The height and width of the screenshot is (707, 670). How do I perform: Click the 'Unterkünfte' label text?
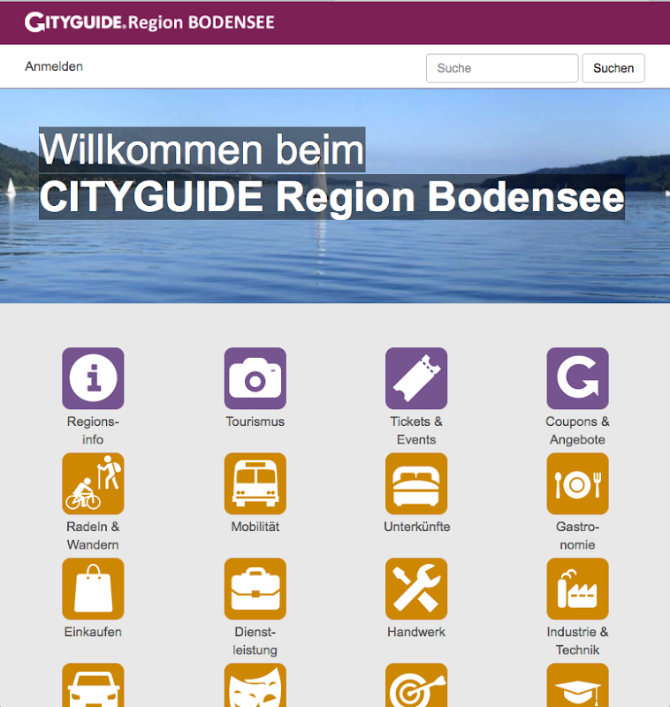pos(416,527)
